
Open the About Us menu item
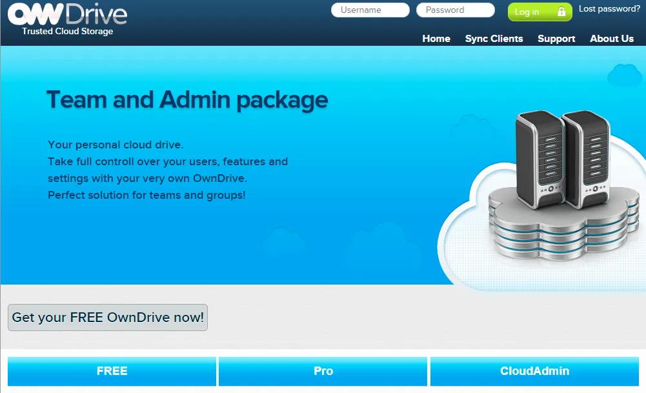[x=612, y=39]
